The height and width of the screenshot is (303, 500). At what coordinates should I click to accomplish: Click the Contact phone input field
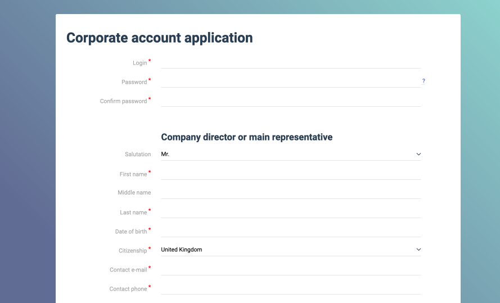coord(291,288)
